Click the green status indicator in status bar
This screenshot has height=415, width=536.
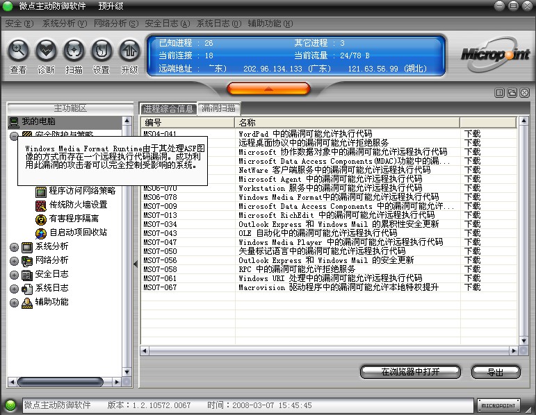[10, 405]
